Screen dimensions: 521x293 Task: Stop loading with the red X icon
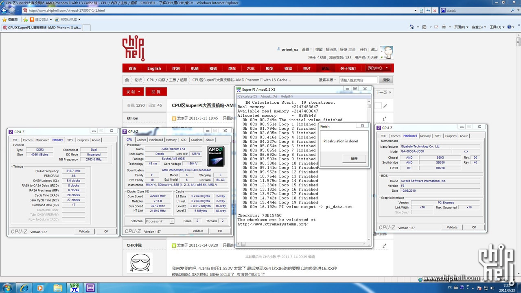coord(435,11)
